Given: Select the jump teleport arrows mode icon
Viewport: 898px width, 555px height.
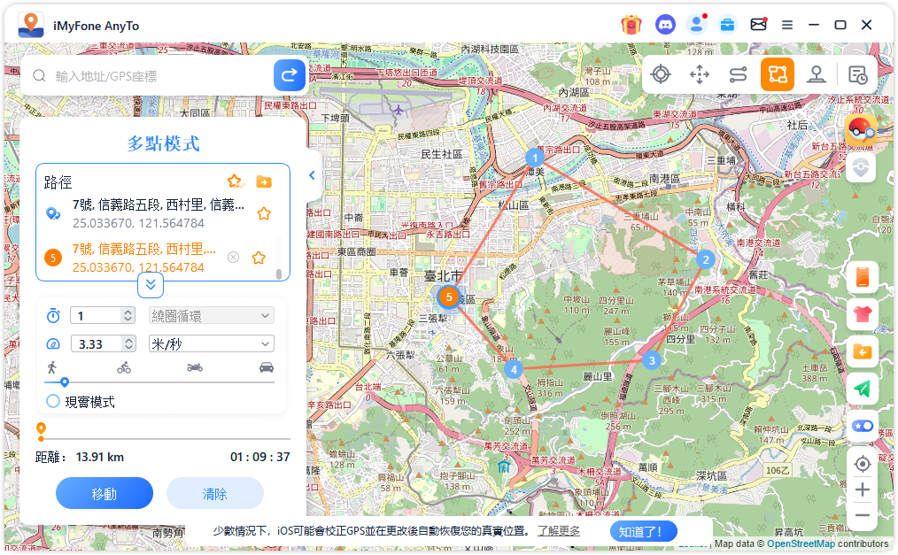Looking at the screenshot, I should click(x=700, y=74).
